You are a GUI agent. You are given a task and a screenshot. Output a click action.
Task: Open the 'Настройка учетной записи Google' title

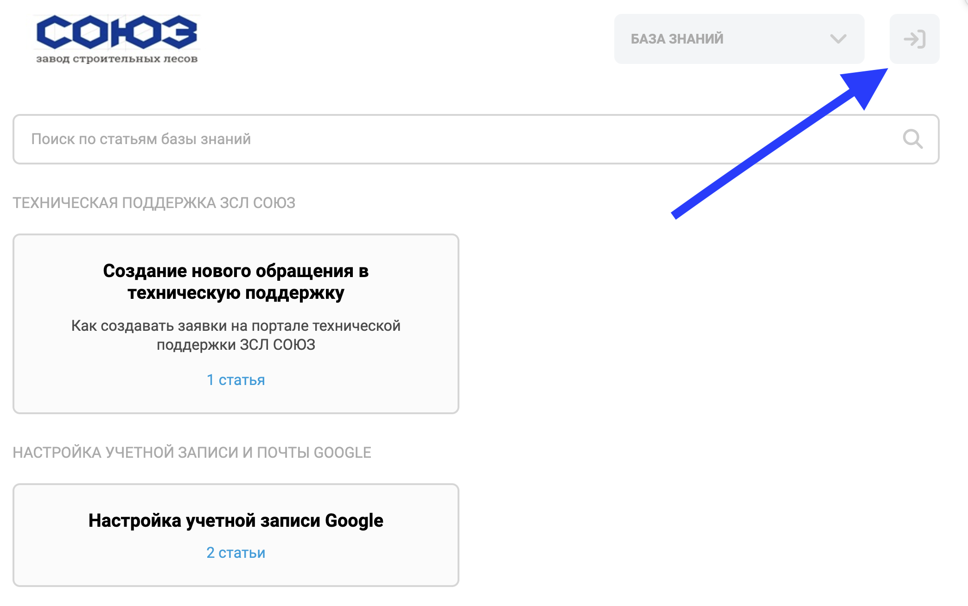point(236,521)
